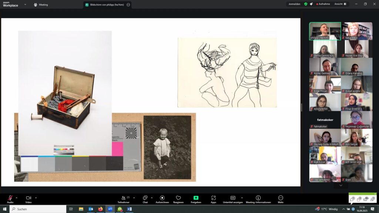Open the Ansicht view layout button

point(340,4)
